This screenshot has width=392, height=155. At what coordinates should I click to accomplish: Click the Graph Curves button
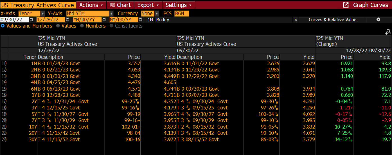371,5
